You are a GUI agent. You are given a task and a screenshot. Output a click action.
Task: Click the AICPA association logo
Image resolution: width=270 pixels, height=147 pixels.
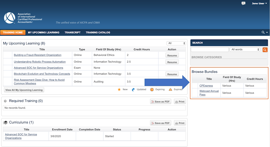pos(23,18)
